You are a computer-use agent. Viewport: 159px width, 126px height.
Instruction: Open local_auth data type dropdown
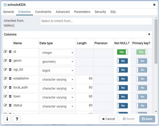[57, 88]
